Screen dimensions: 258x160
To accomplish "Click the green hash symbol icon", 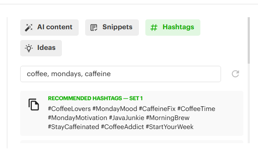I will (154, 28).
